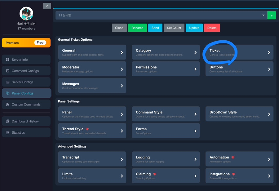Open the Server Configs sidebar tab
Image resolution: width=279 pixels, height=191 pixels.
[x=26, y=82]
